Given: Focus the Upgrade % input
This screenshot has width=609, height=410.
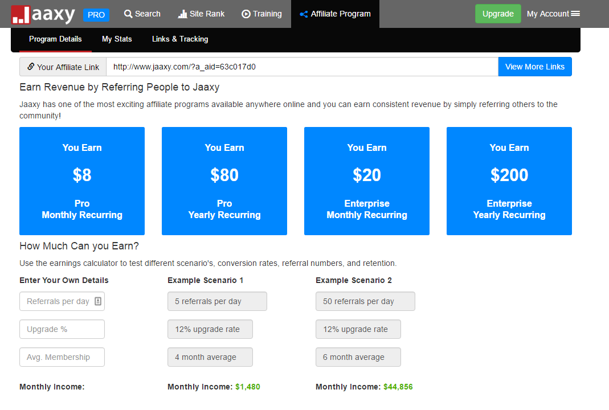Looking at the screenshot, I should pos(62,329).
